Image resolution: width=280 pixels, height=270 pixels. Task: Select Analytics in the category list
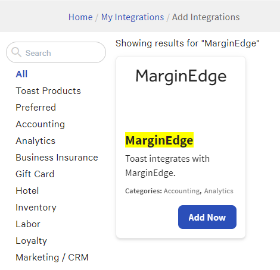[36, 141]
